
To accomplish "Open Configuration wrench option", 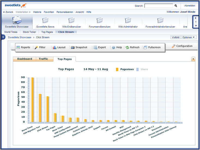I will [x=182, y=46].
